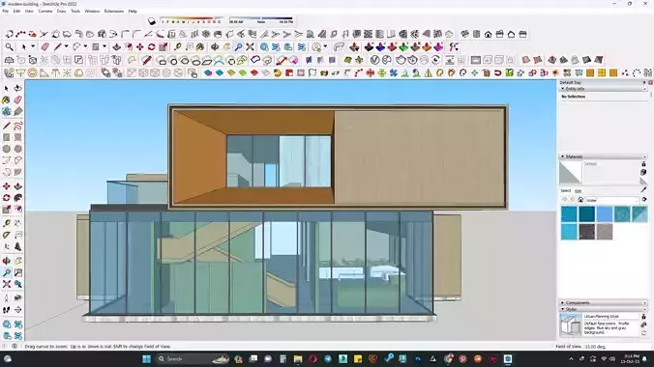This screenshot has height=367, width=654.
Task: Choose the Follow Me tool in left toolbar
Action: point(18,198)
